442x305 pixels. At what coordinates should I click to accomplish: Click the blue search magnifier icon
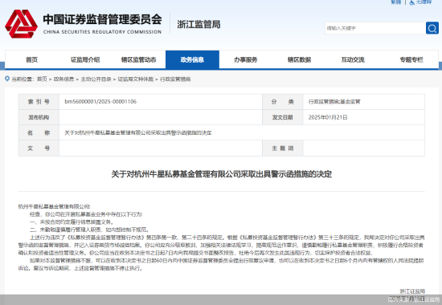pos(432,28)
